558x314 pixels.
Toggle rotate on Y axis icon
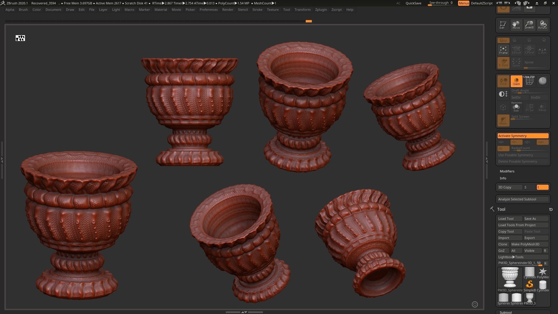[529, 40]
